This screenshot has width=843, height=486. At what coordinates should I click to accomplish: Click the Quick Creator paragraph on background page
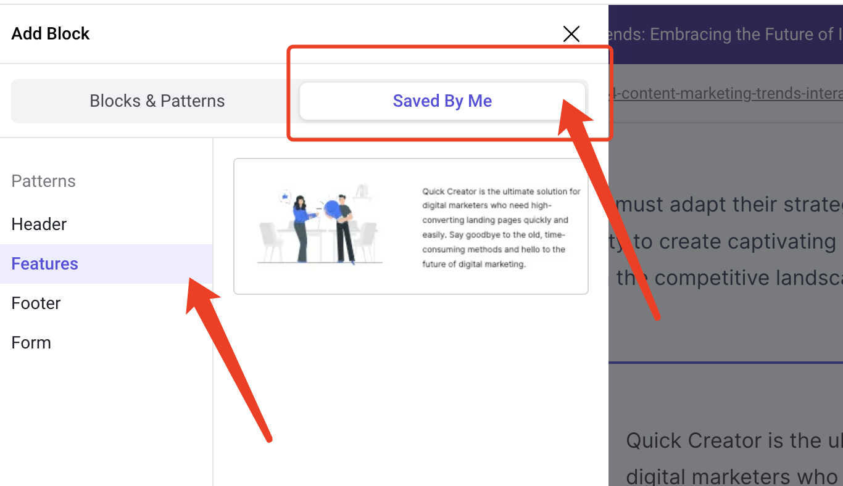pyautogui.click(x=734, y=458)
